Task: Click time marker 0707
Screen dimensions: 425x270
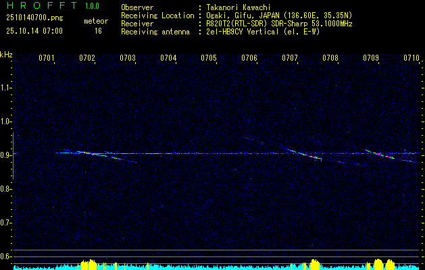Action: 289,57
